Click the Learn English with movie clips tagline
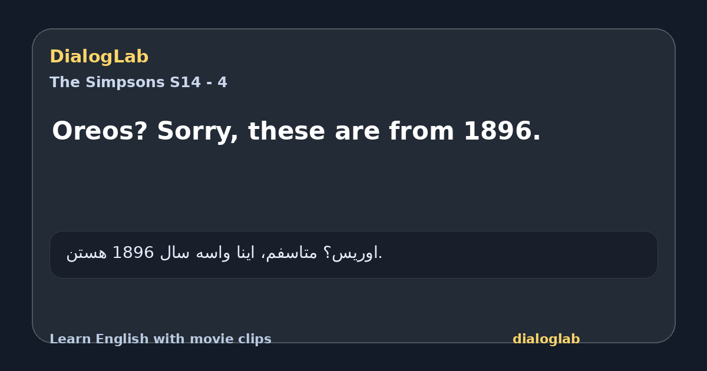Screen dimensions: 707x371 pyautogui.click(x=160, y=339)
